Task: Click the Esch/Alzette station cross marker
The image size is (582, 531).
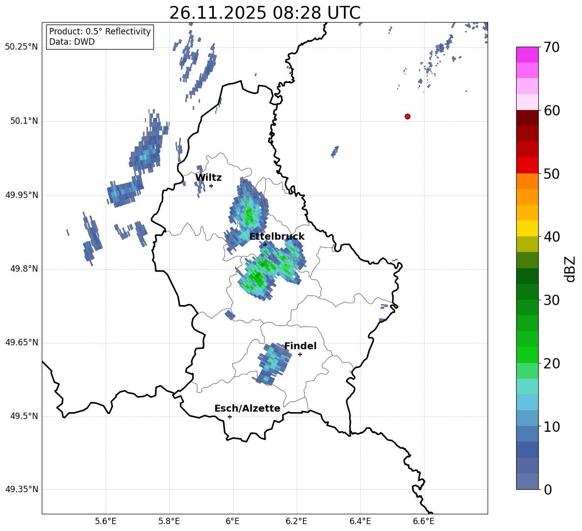Action: pyautogui.click(x=230, y=417)
